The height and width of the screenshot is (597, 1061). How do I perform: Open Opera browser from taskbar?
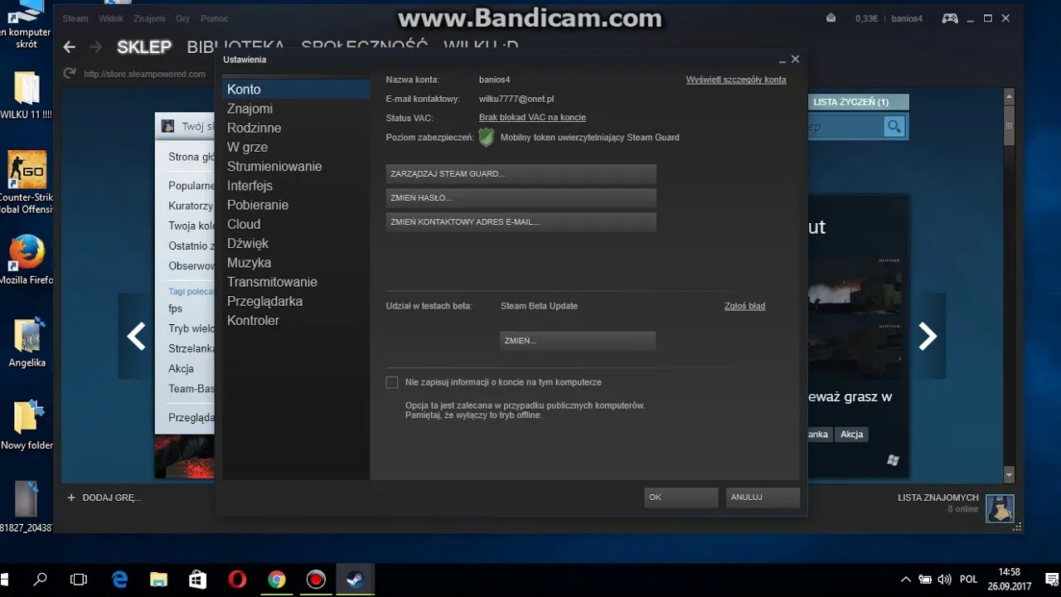(x=237, y=580)
